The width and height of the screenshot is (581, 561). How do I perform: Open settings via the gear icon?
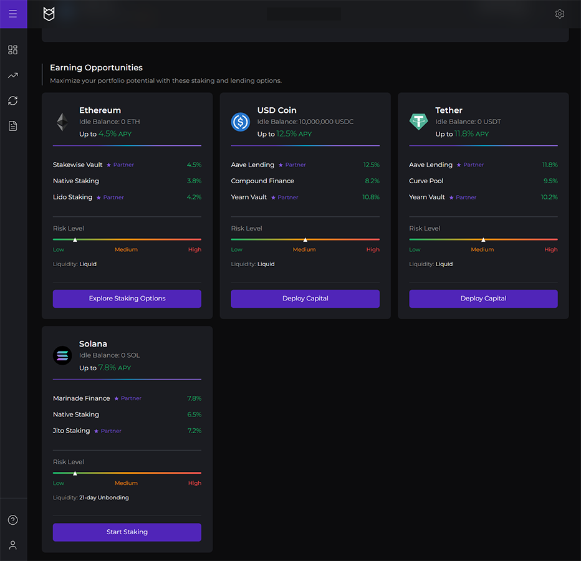(559, 14)
